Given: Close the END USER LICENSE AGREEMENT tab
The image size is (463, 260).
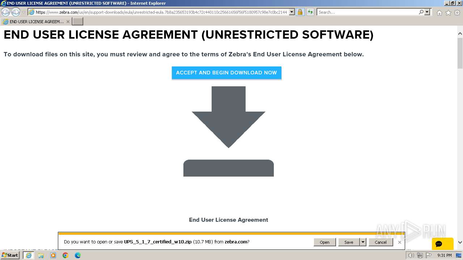Looking at the screenshot, I should click(x=68, y=22).
